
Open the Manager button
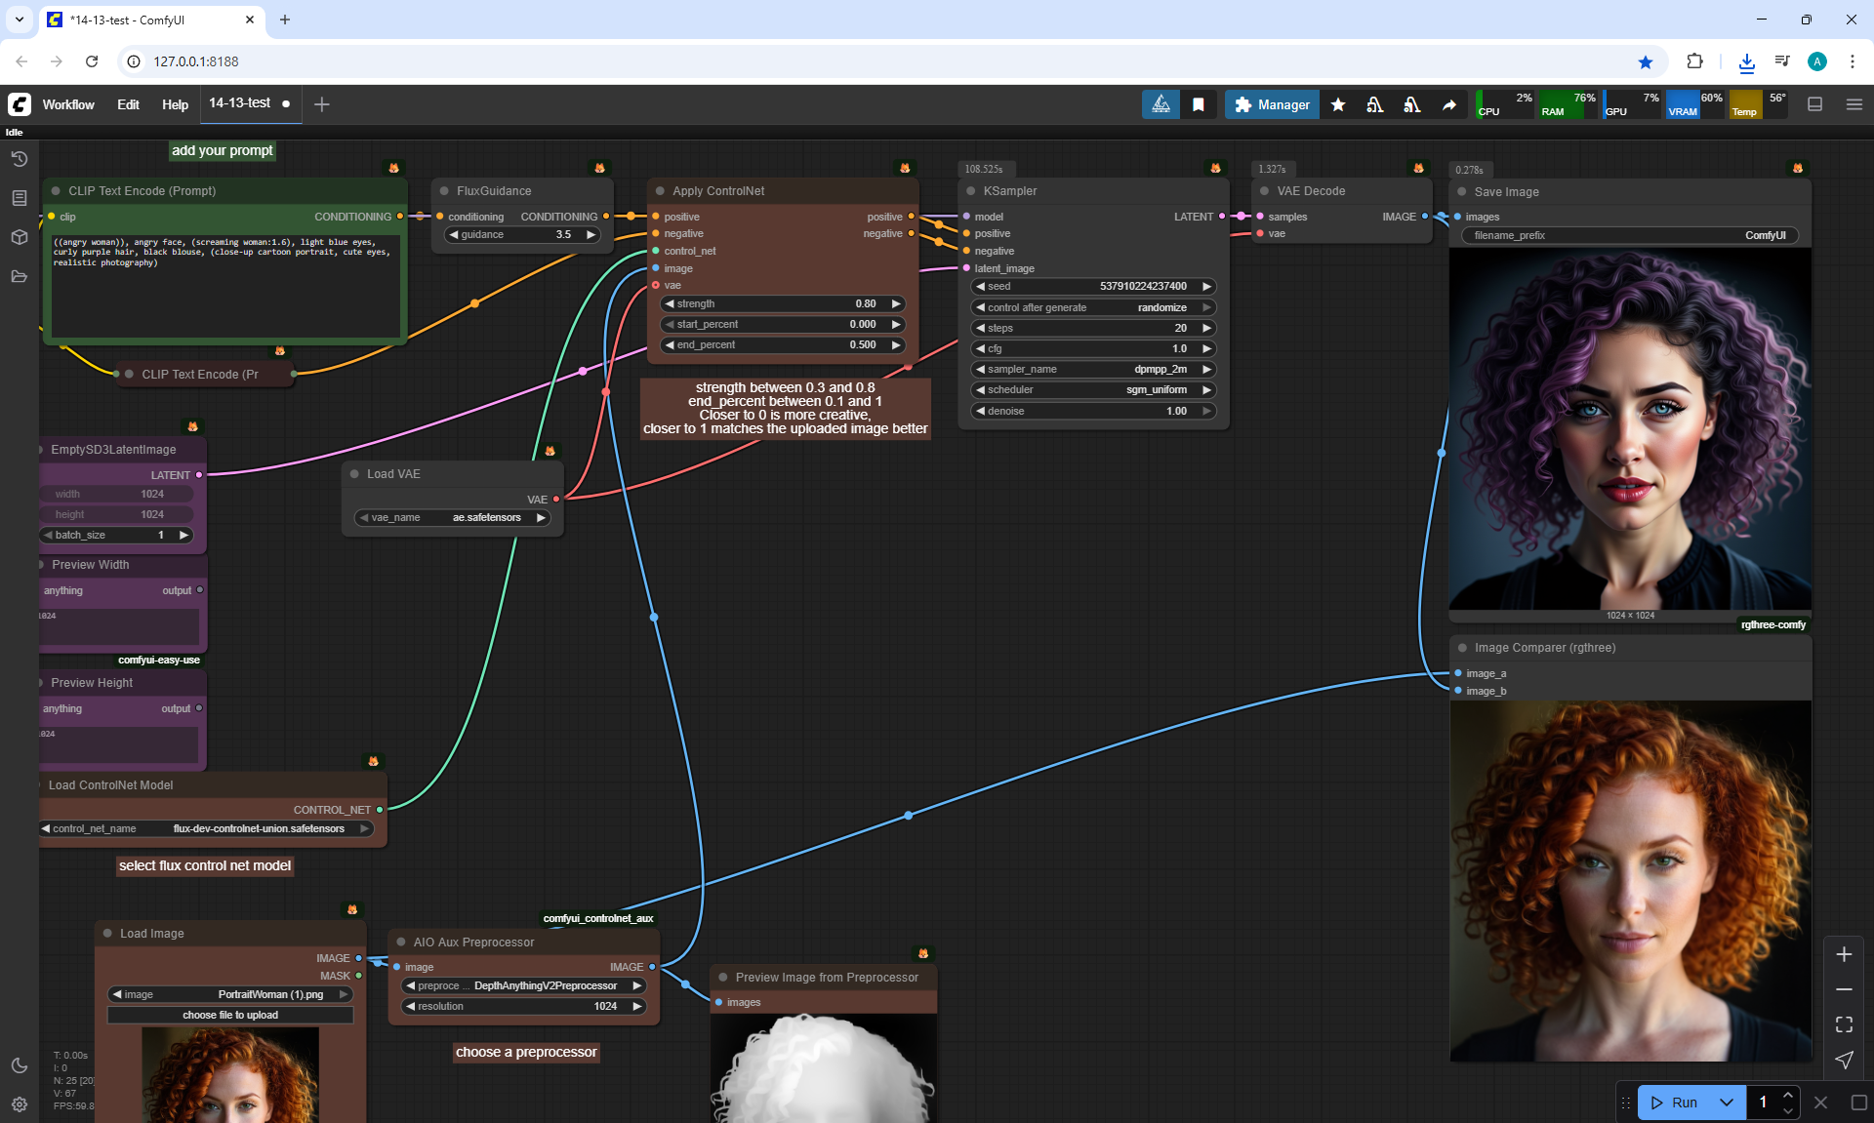[x=1272, y=104]
